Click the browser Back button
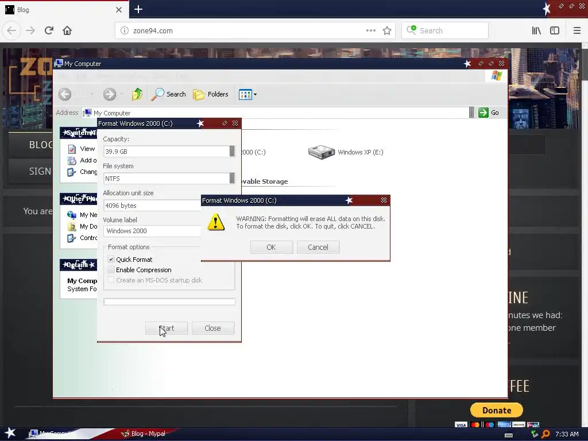Image resolution: width=588 pixels, height=441 pixels. point(11,31)
